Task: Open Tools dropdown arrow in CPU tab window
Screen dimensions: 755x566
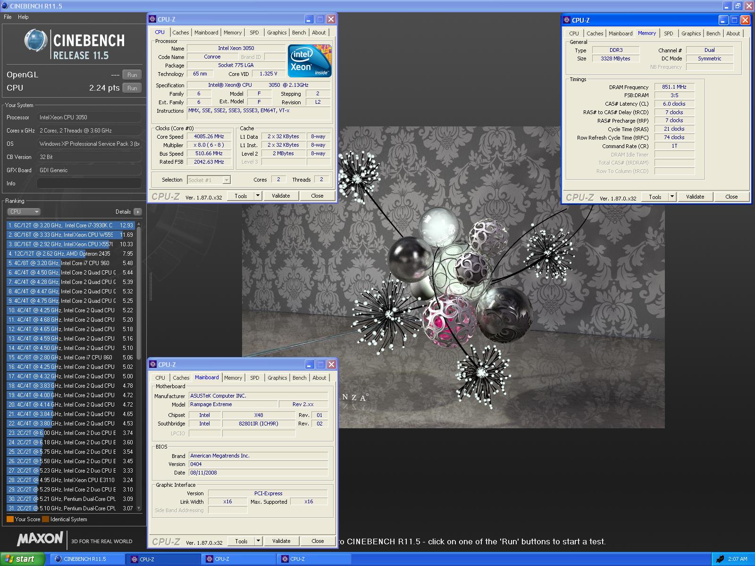Action: tap(258, 196)
